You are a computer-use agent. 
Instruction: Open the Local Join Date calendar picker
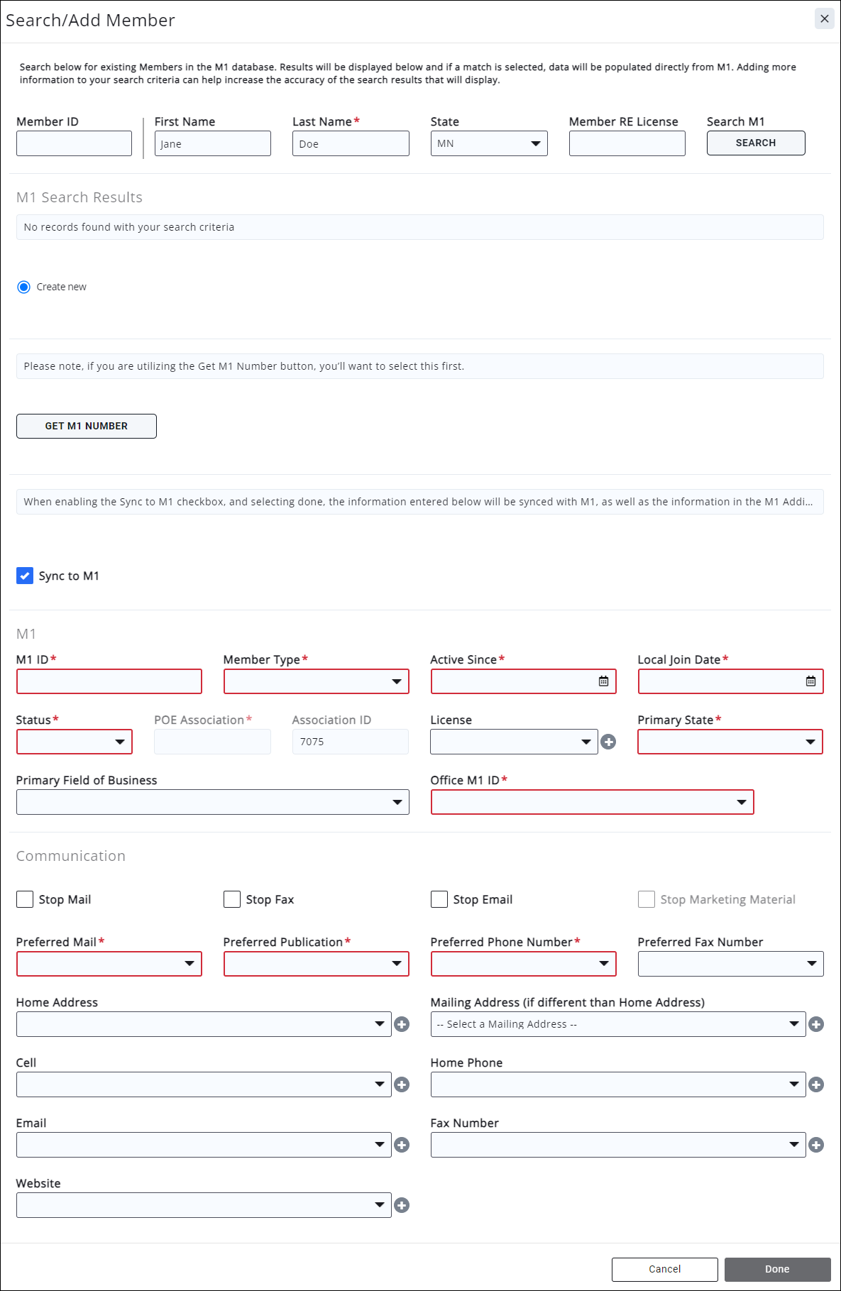click(x=810, y=681)
